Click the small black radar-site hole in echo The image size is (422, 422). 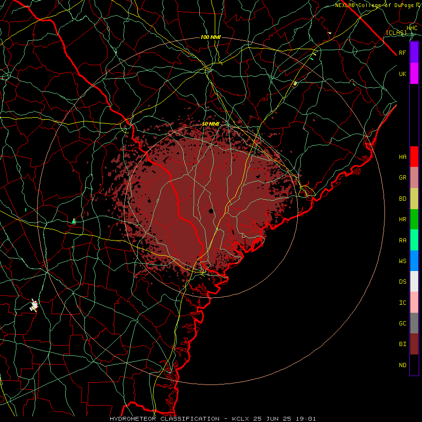(x=211, y=211)
